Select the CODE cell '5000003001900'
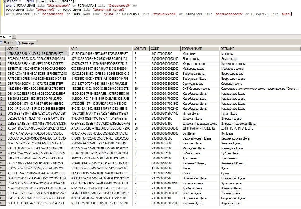Viewport: 301px width, 209px height. [165, 158]
